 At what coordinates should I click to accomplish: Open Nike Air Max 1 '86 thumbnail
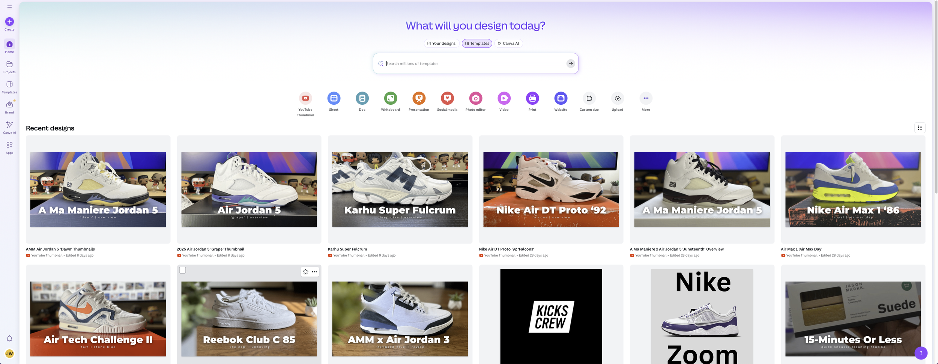click(x=853, y=190)
